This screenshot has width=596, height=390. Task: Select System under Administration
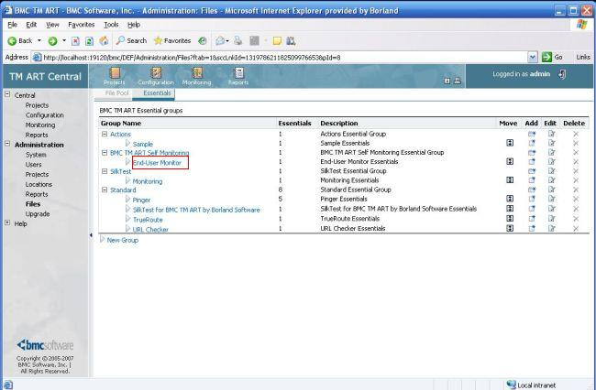pyautogui.click(x=36, y=155)
